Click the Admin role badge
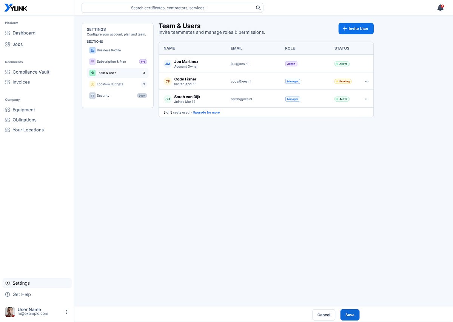 pyautogui.click(x=291, y=64)
